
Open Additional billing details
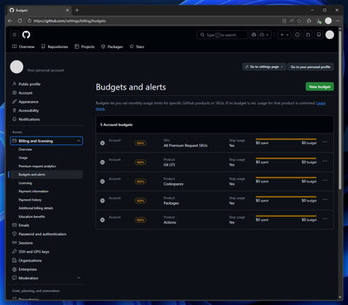[36, 208]
